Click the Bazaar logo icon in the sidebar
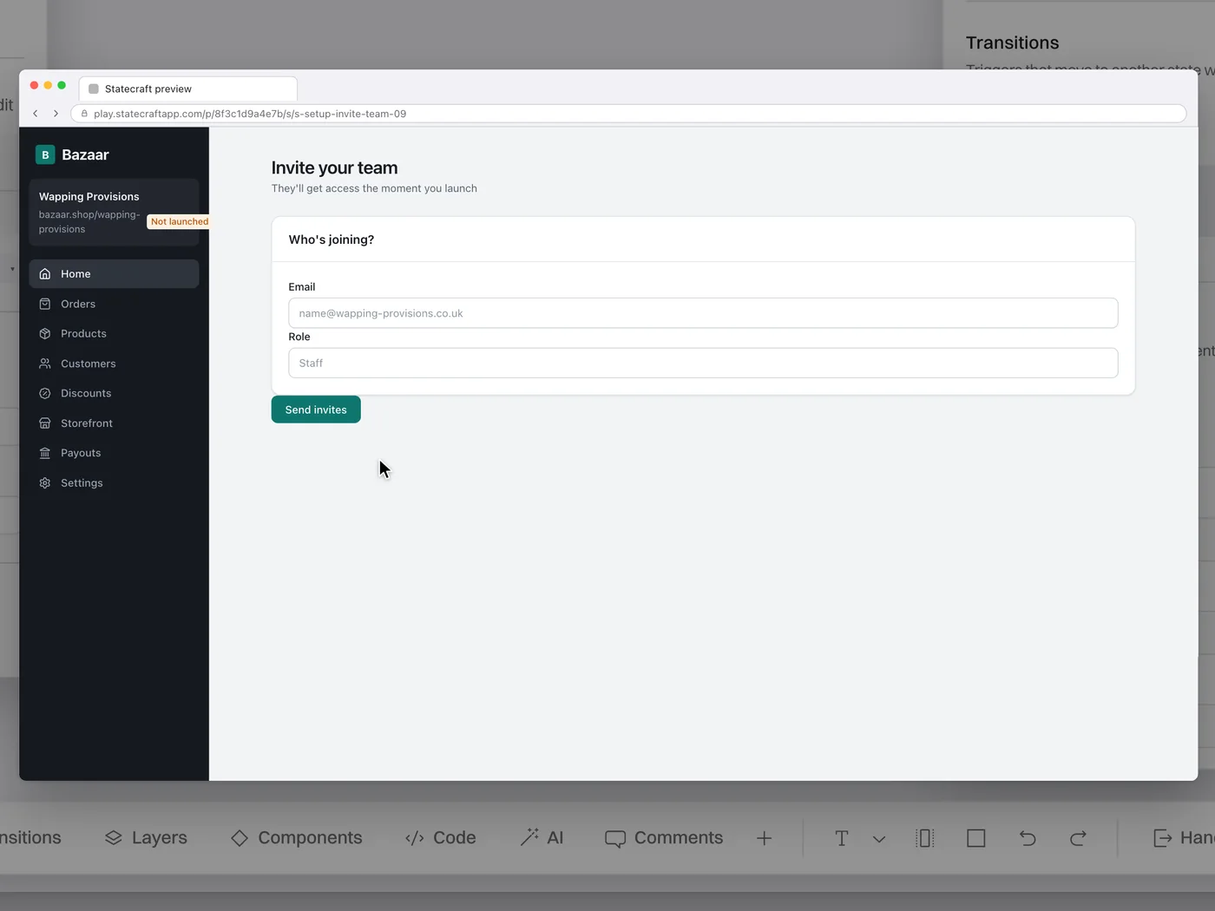 coord(45,154)
